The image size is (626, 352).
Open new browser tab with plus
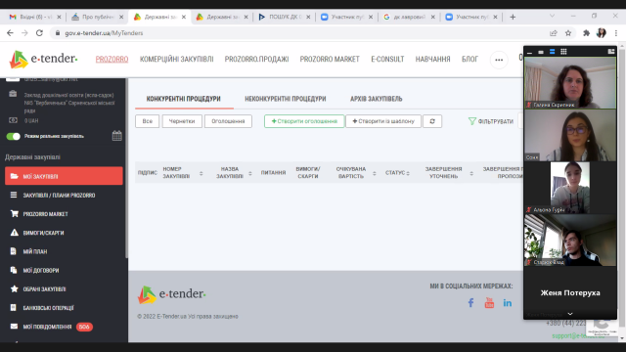[513, 17]
